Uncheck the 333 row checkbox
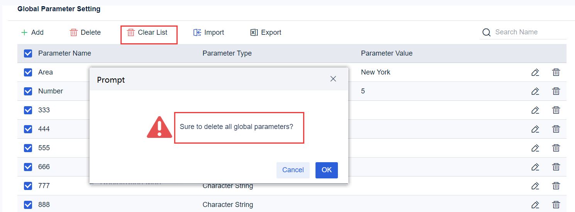 [x=28, y=110]
